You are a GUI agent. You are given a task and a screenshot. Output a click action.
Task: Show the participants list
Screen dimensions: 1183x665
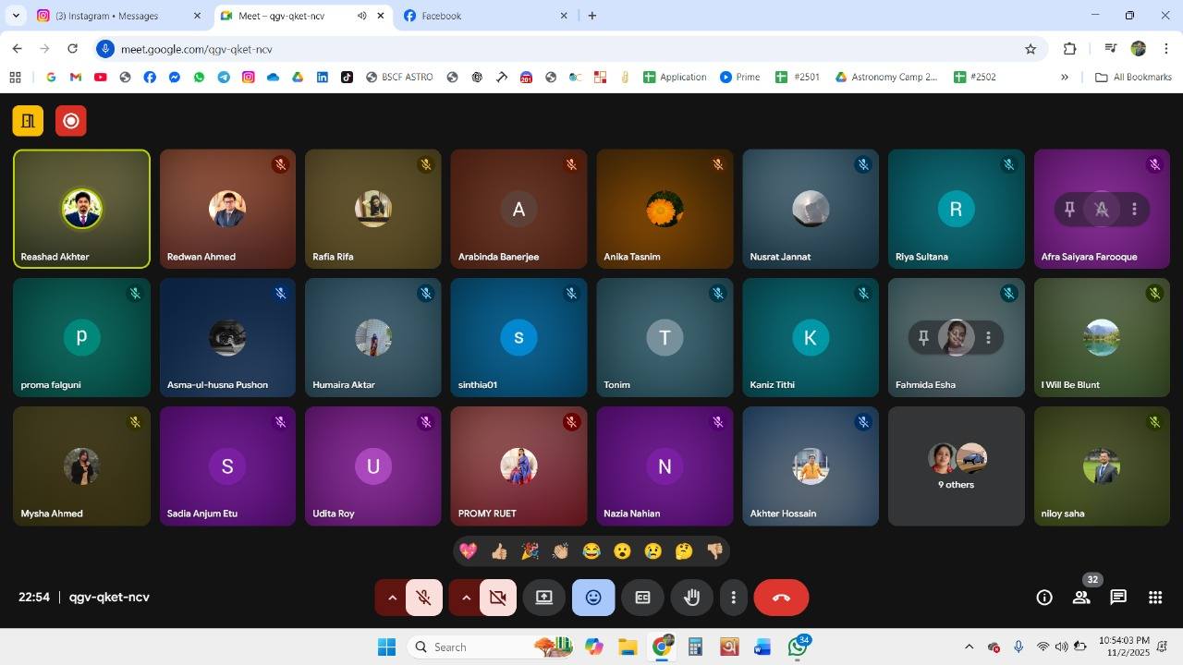point(1080,598)
